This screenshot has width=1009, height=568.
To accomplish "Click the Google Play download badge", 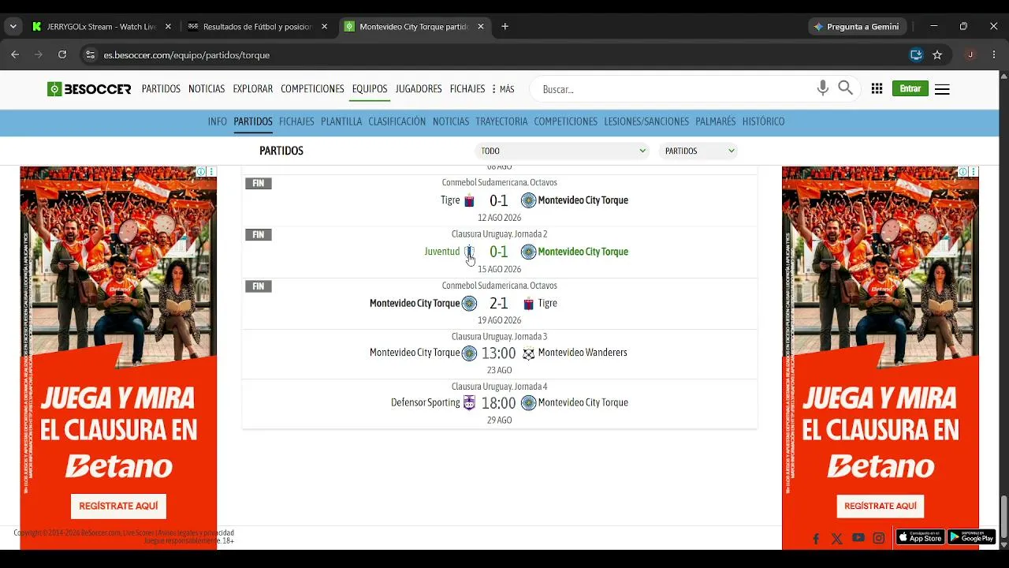I will [x=971, y=537].
